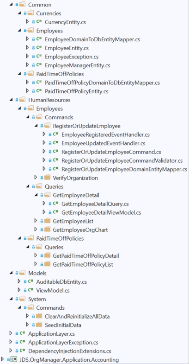This screenshot has width=189, height=364.
Task: Click the C# icon of CurrencyEntity.cs
Action: pos(39,22)
